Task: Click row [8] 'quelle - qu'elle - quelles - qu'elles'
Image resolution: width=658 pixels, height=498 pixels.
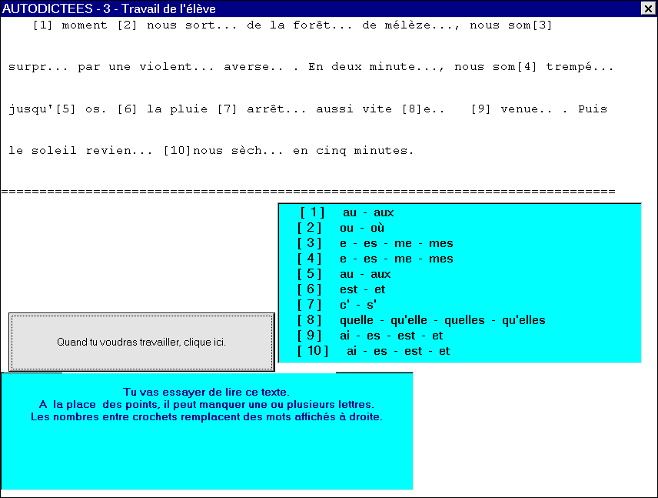Action: pyautogui.click(x=422, y=320)
